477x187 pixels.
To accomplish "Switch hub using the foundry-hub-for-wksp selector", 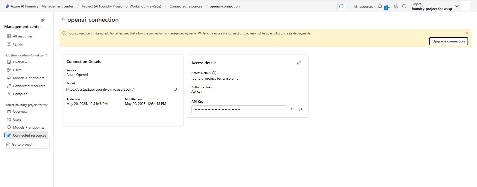I will coord(46,55).
